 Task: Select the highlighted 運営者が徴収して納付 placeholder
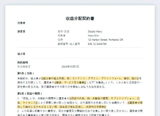(80, 105)
